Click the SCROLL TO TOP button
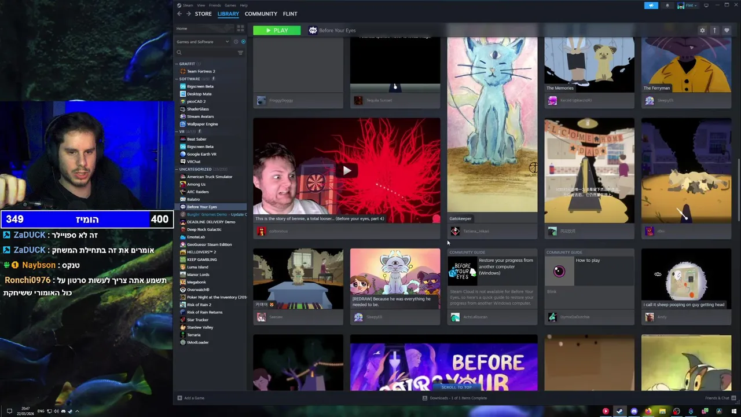 pos(457,387)
